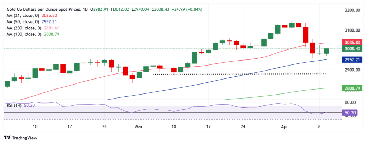Click the 80.00 RSI axis label

[351, 102]
